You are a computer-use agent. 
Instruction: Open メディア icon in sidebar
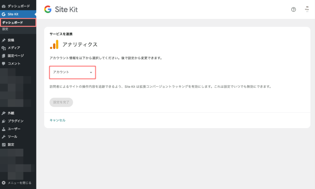[3, 48]
